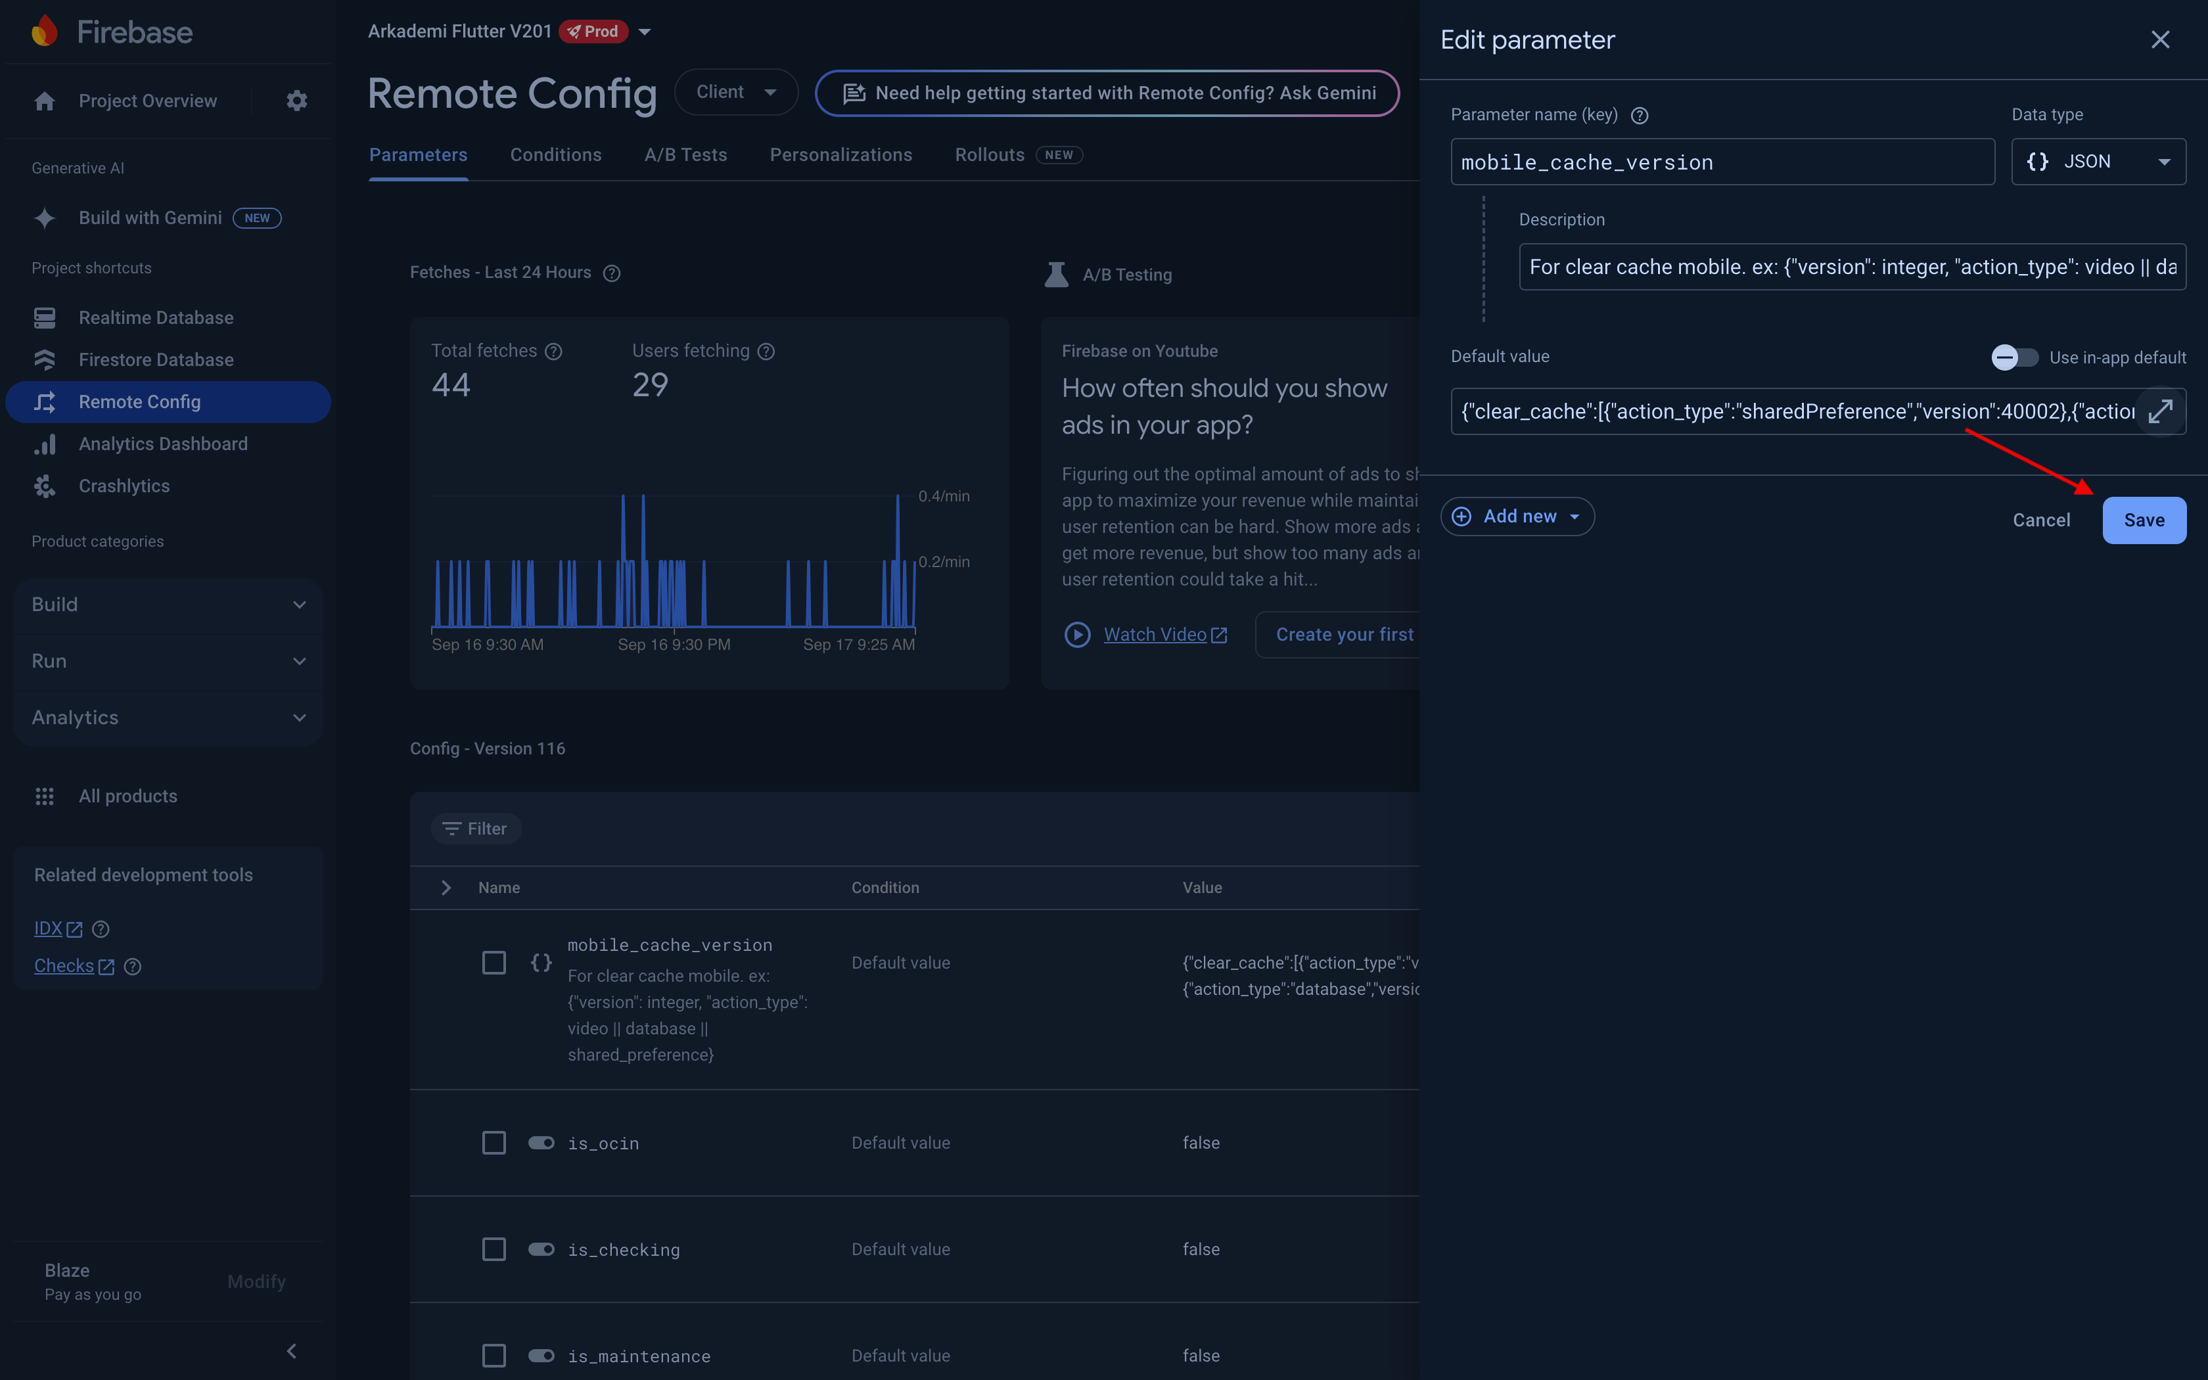Open the Client/Server selector dropdown

(735, 92)
